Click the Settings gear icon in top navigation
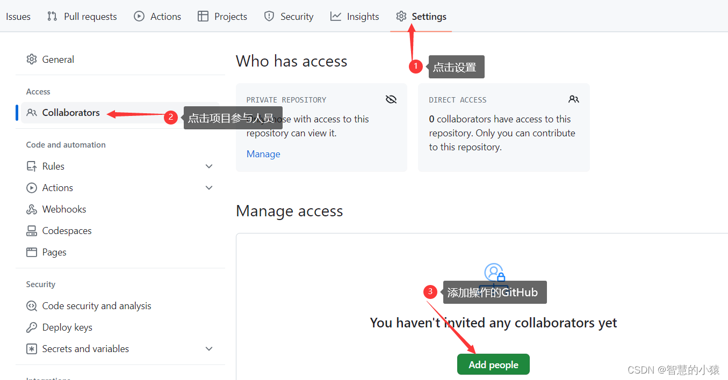 coord(401,16)
